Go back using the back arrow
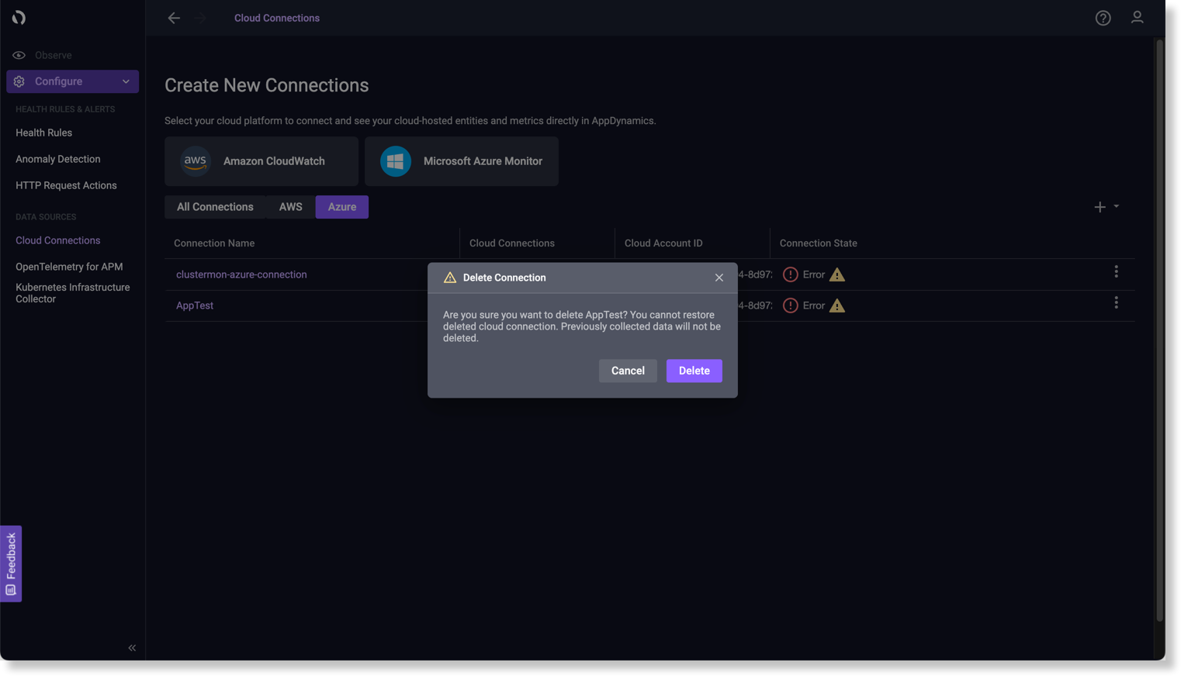Viewport: 1181px width, 676px height. tap(174, 18)
